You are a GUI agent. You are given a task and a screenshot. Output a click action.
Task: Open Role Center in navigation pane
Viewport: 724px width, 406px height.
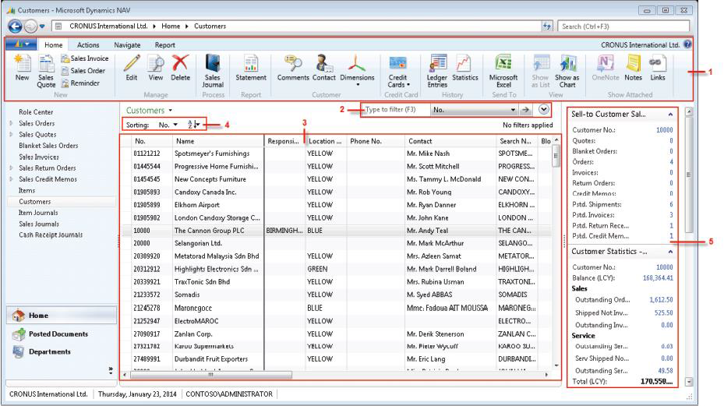coord(36,112)
